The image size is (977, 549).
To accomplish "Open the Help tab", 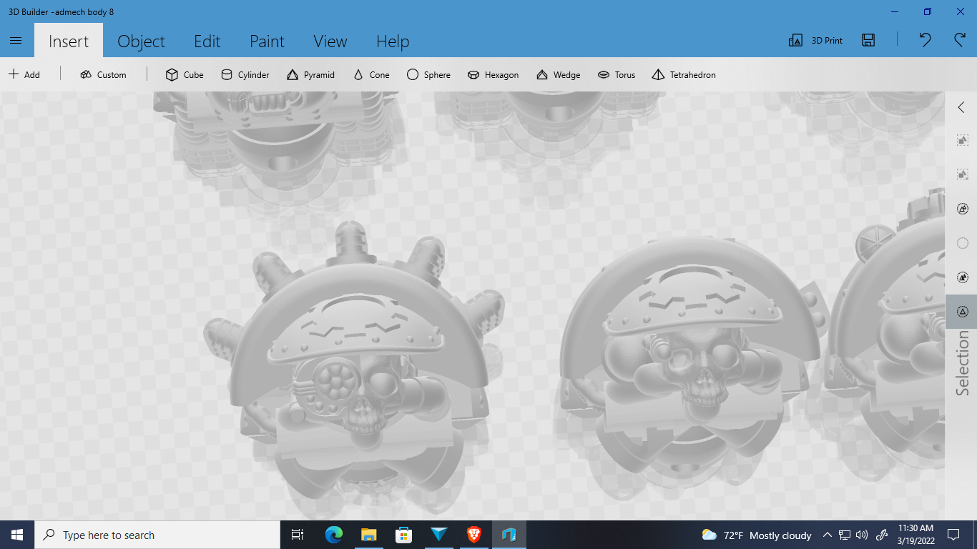I will coord(393,41).
